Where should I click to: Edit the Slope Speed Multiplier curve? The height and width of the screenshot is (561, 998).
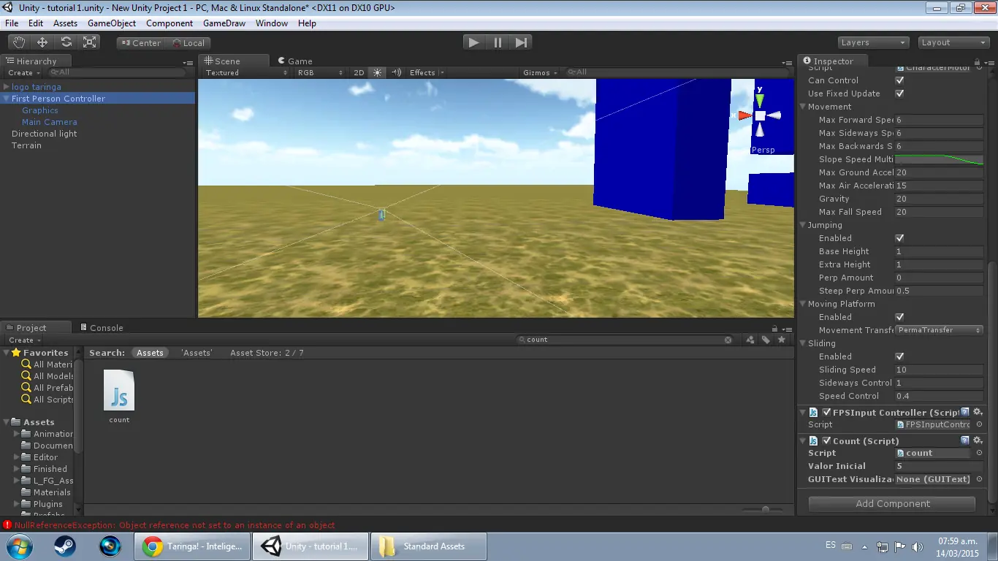pyautogui.click(x=940, y=159)
